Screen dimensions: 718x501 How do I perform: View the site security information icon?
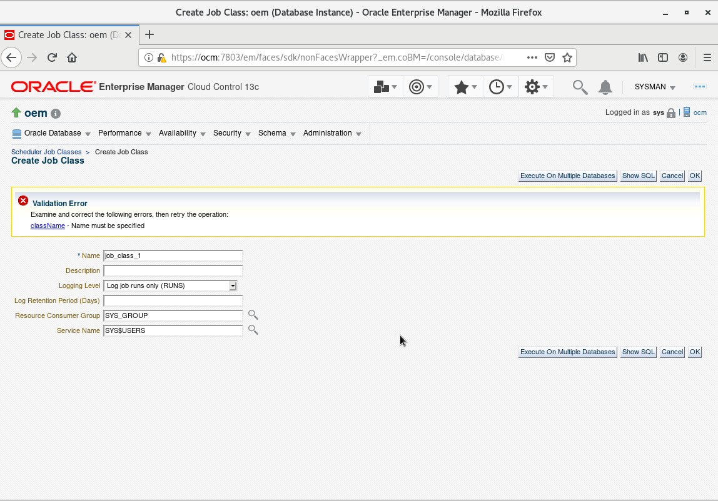149,57
